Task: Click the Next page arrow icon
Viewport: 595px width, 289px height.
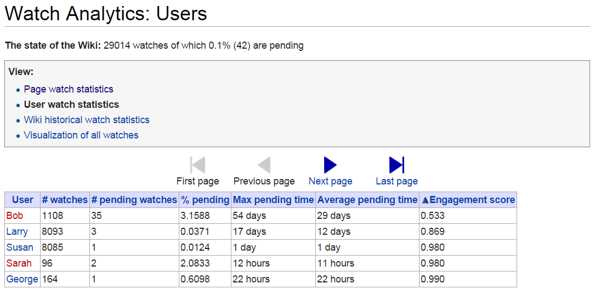Action: click(330, 165)
